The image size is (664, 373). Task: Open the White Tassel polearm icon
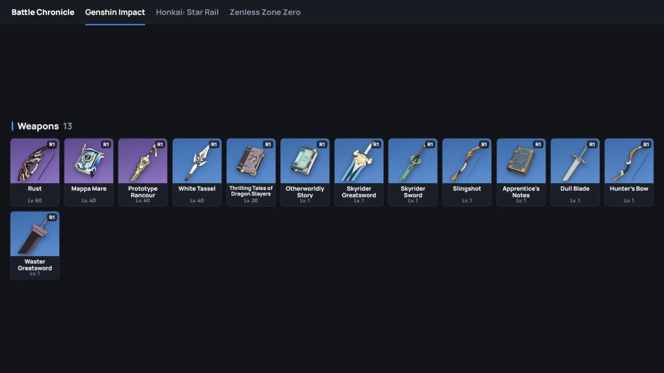pyautogui.click(x=197, y=161)
